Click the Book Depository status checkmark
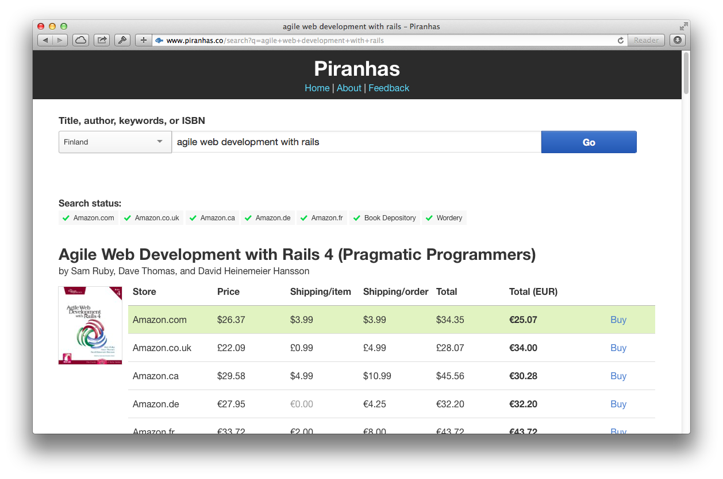The height and width of the screenshot is (479, 723). (357, 218)
